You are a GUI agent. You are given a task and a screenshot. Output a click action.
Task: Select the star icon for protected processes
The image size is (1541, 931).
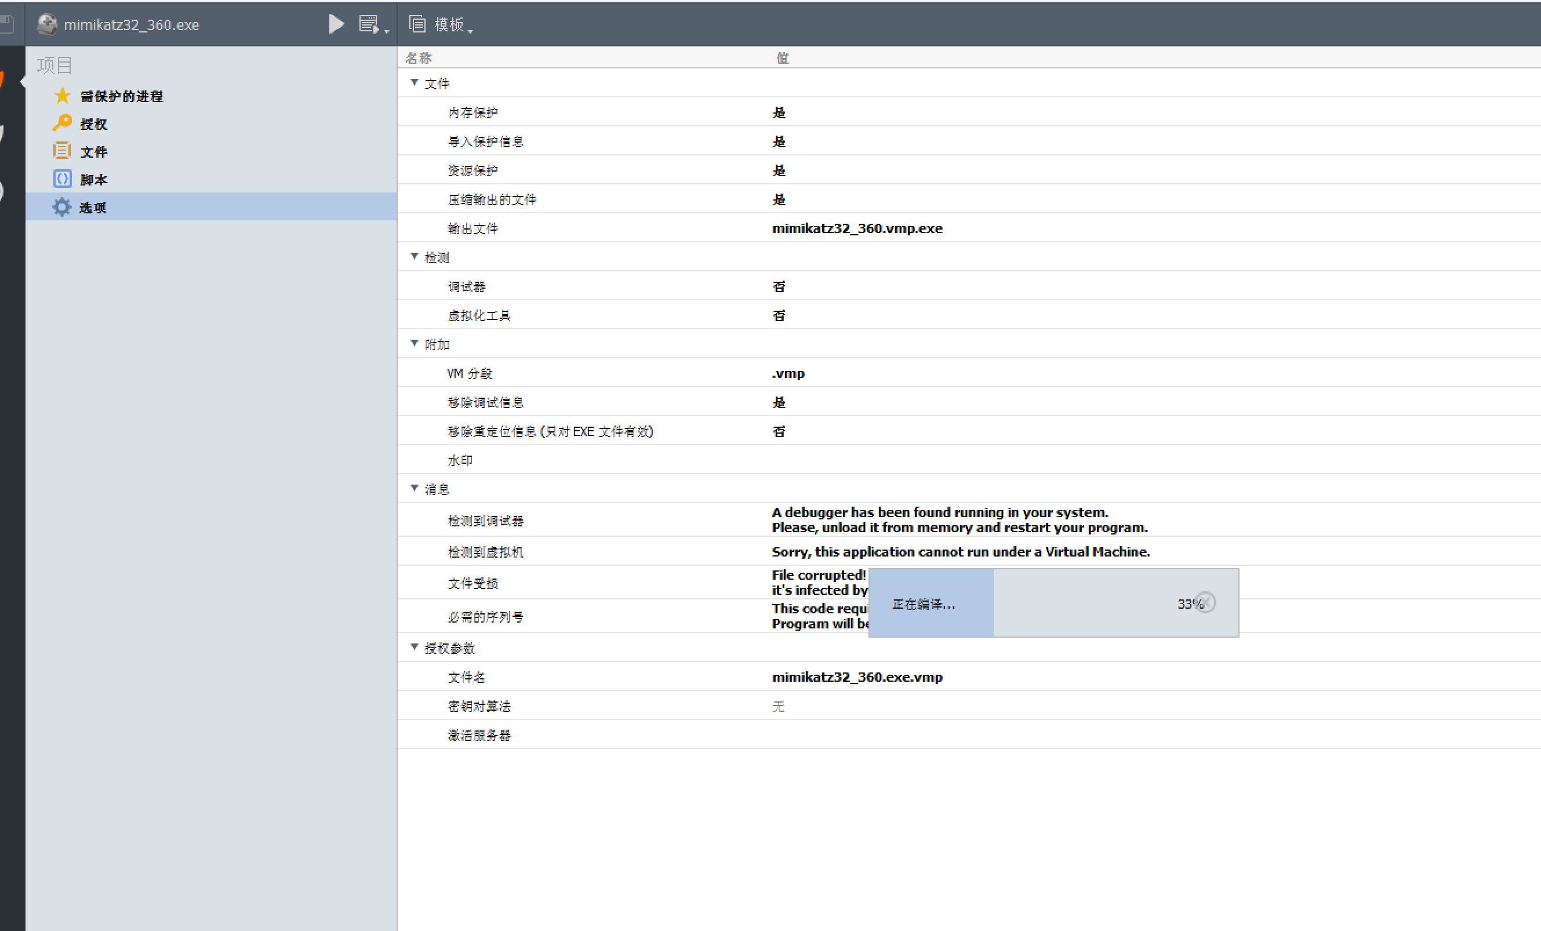coord(62,96)
